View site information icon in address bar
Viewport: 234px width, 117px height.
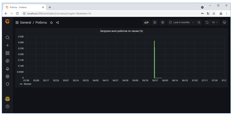24,14
